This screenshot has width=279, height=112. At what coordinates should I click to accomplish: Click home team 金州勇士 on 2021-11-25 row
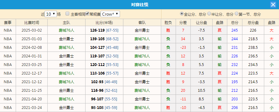coord(66,90)
